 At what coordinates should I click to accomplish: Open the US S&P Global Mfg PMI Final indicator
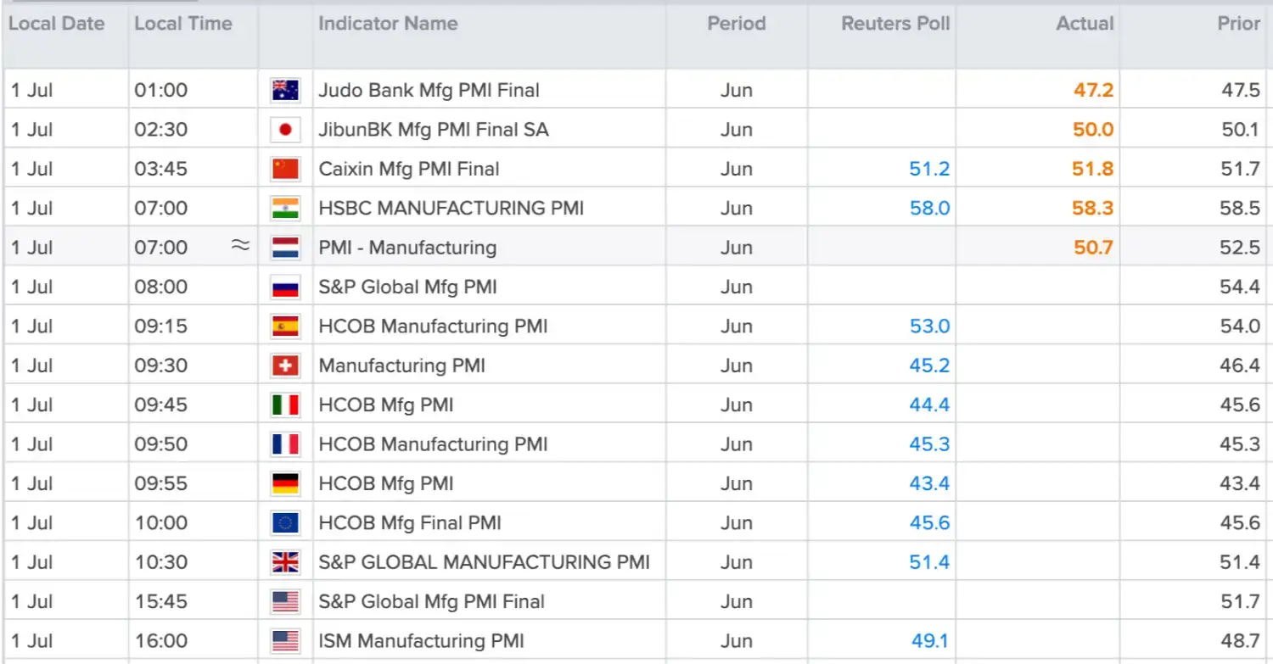coord(431,602)
